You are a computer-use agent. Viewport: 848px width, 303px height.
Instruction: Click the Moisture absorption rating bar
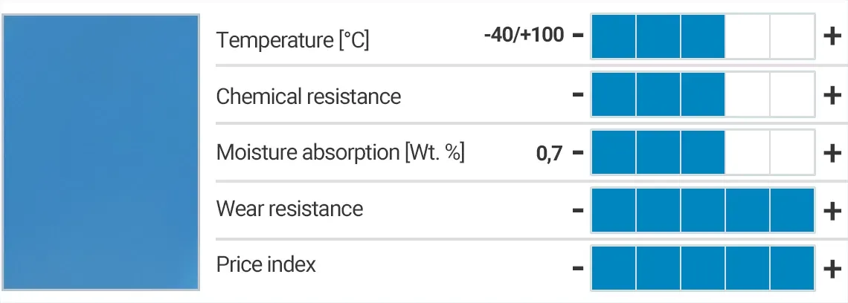click(x=703, y=152)
